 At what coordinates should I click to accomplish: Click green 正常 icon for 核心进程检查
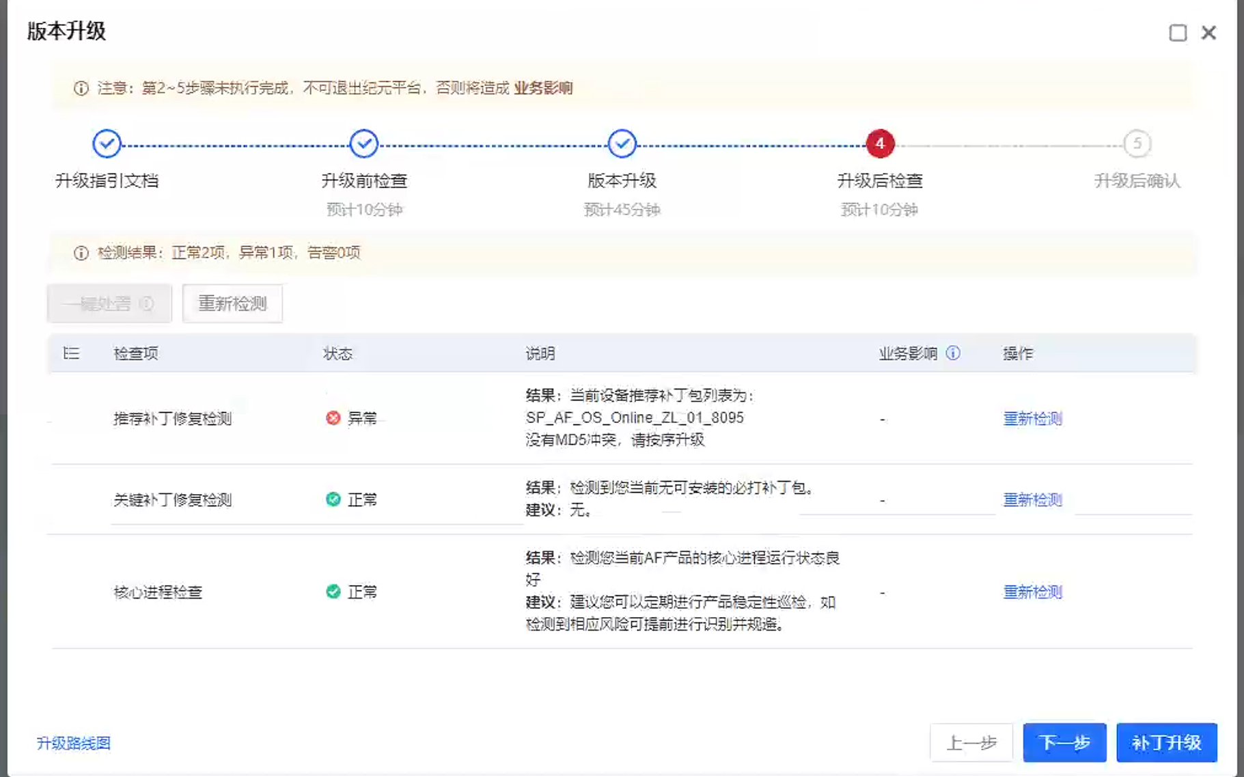click(x=333, y=592)
